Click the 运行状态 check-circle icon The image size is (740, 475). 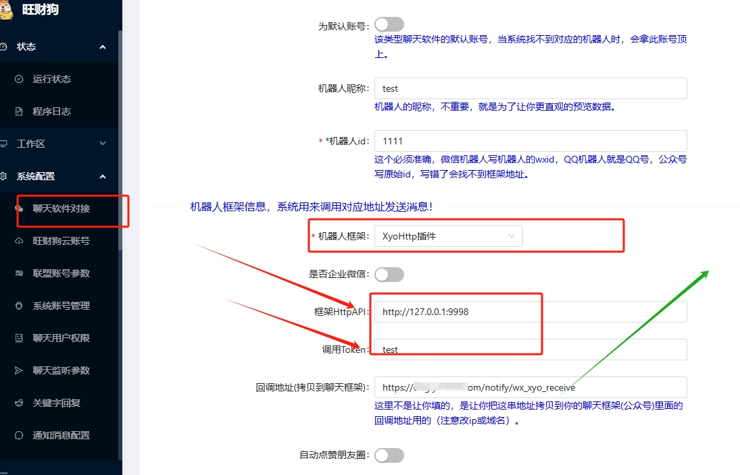coord(19,79)
